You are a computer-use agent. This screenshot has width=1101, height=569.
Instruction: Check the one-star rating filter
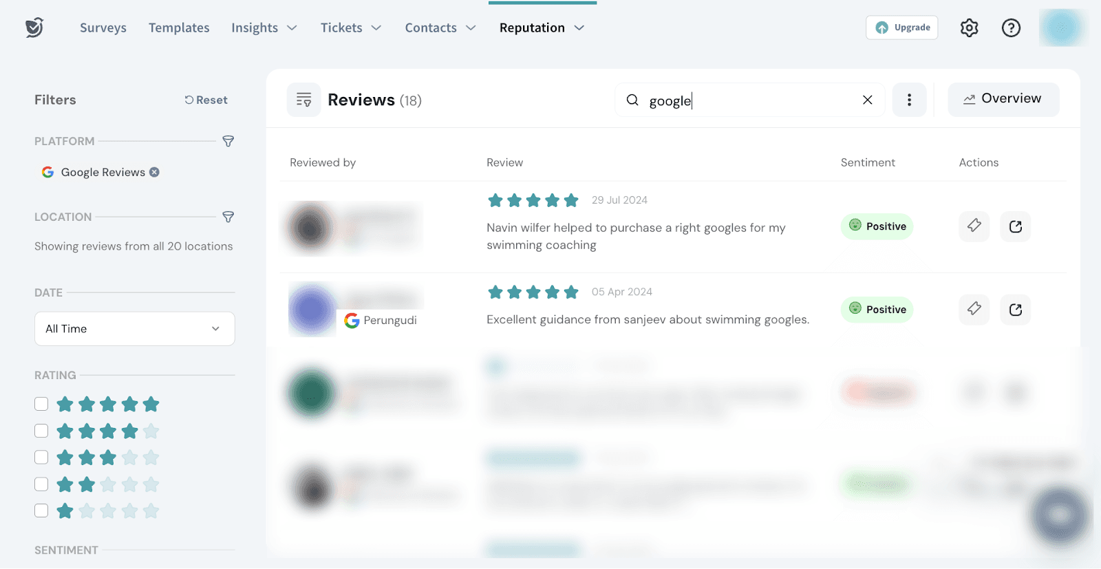tap(41, 511)
